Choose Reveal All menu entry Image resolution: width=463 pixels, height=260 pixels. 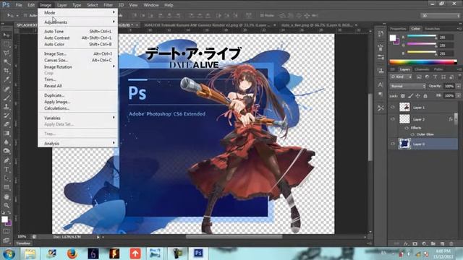tap(78, 86)
